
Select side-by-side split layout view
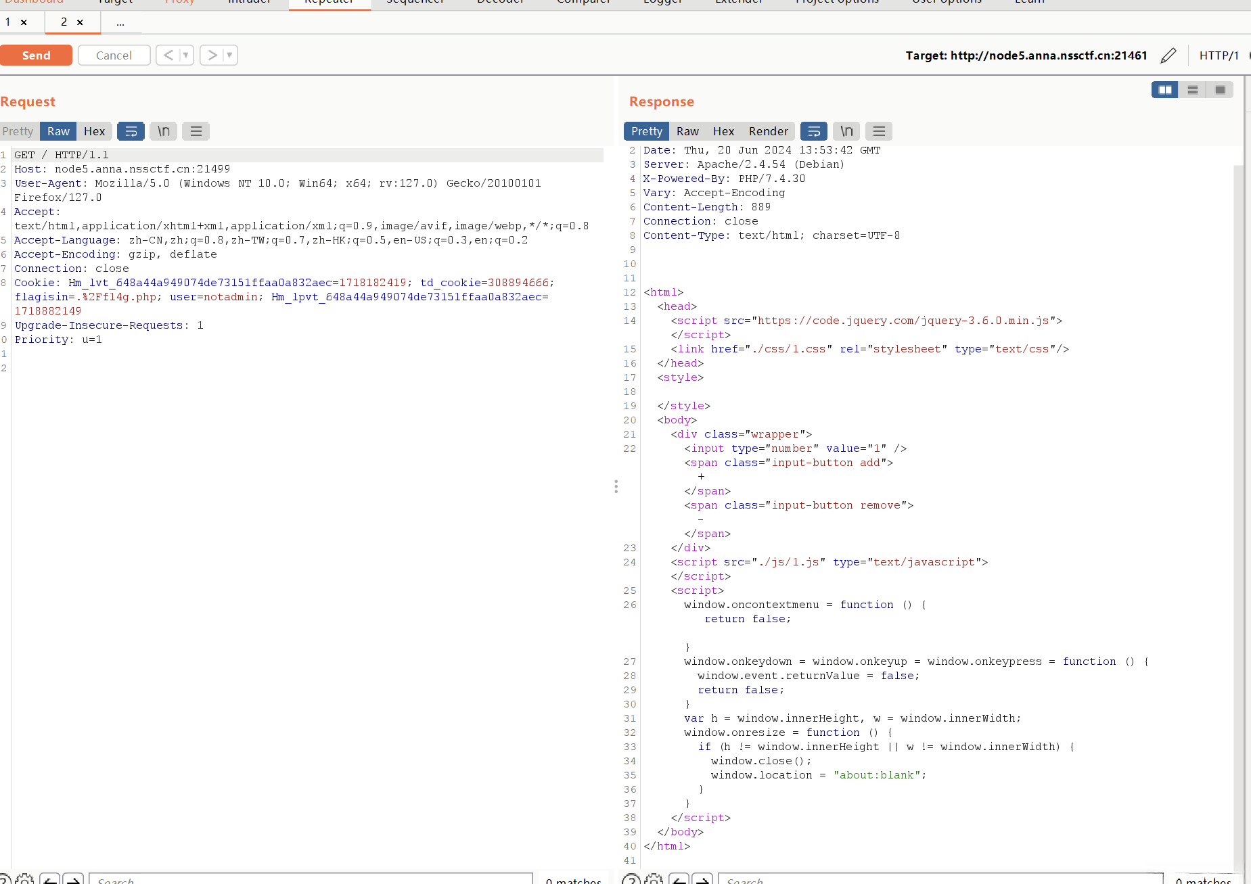(1164, 90)
